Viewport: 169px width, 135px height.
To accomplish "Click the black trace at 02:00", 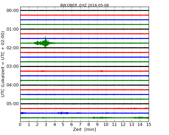I will 84,48.
